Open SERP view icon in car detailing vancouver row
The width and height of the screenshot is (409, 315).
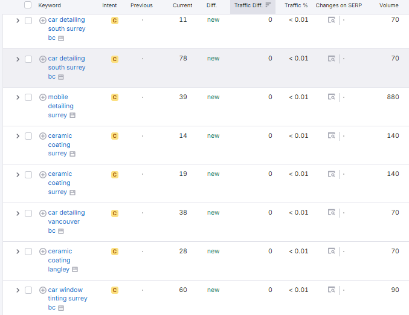[331, 213]
